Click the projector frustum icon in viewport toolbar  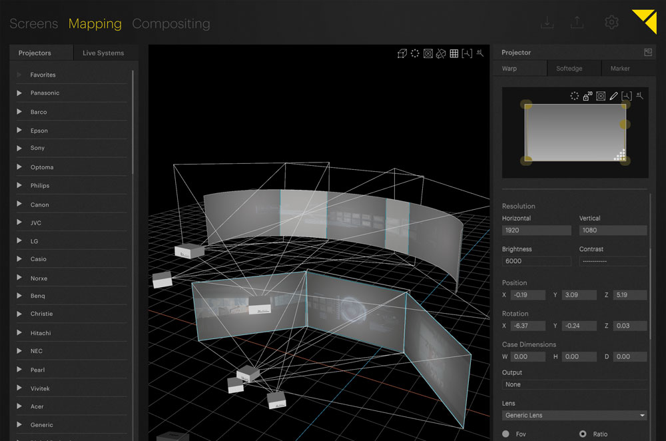pyautogui.click(x=428, y=53)
